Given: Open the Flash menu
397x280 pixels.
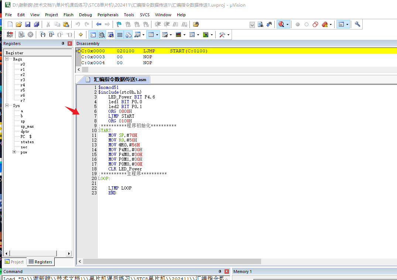Looking at the screenshot, I should point(68,15).
